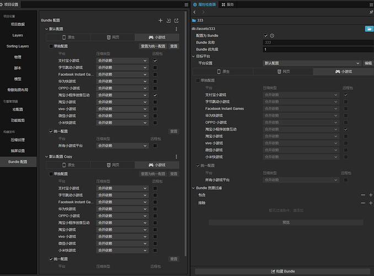Open OPPO 小游戏 compression dropdown in 默认配置
374x276 pixels.
coord(122,88)
